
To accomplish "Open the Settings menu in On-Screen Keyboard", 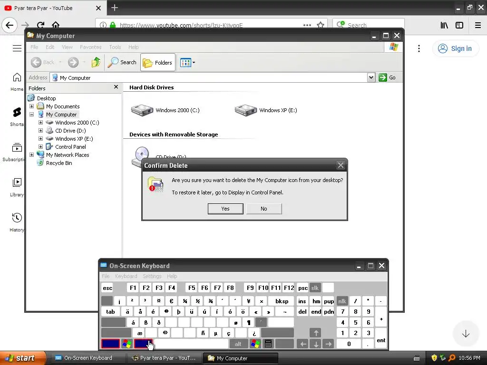I will pyautogui.click(x=152, y=276).
